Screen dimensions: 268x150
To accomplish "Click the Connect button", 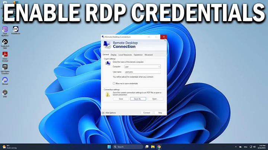I will point(147,113).
